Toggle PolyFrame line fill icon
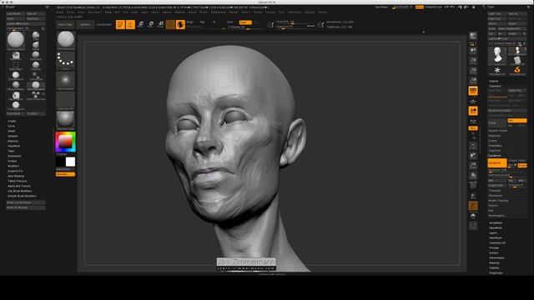The image size is (534, 300). click(x=473, y=185)
